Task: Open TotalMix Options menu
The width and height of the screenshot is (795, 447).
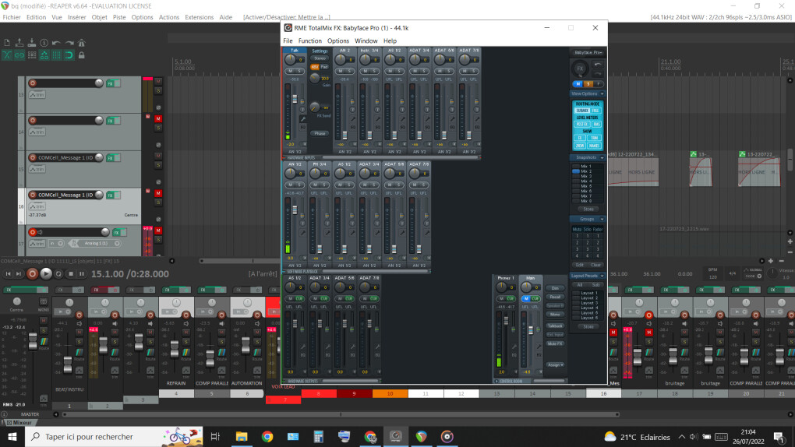Action: pos(338,40)
